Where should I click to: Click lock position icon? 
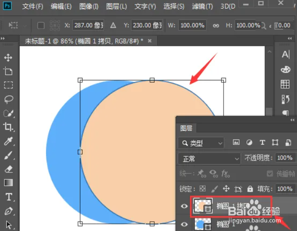[226, 189]
